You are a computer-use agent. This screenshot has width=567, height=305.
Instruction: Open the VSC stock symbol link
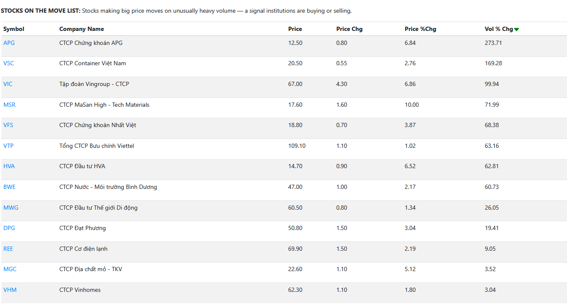(8, 63)
